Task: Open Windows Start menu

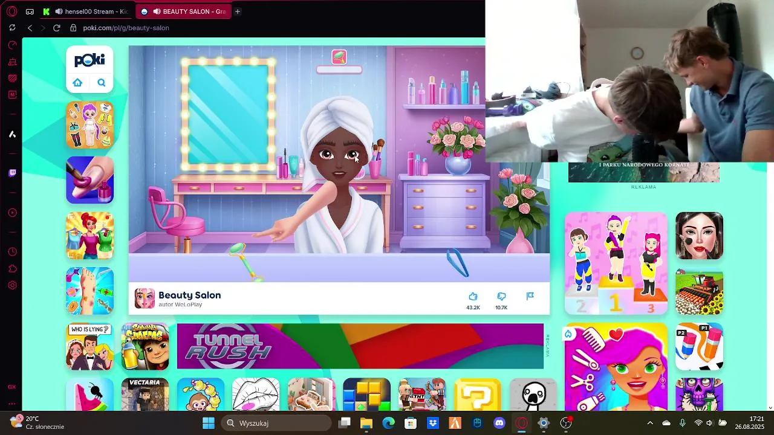Action: (x=208, y=423)
